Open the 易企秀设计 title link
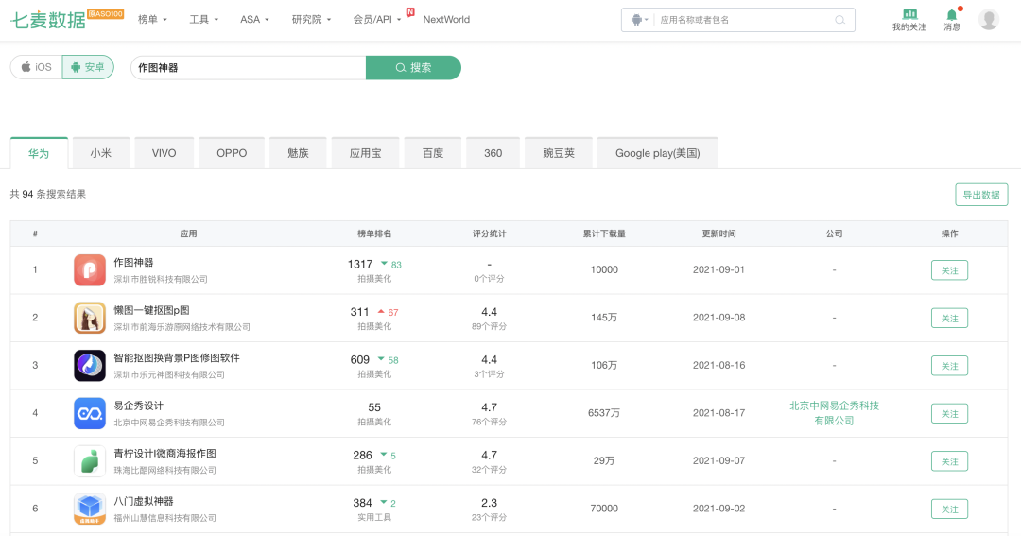 click(x=139, y=406)
